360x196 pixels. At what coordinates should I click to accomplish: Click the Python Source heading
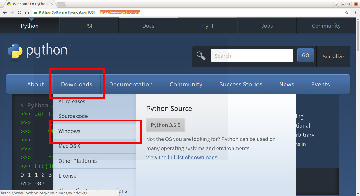[169, 109]
